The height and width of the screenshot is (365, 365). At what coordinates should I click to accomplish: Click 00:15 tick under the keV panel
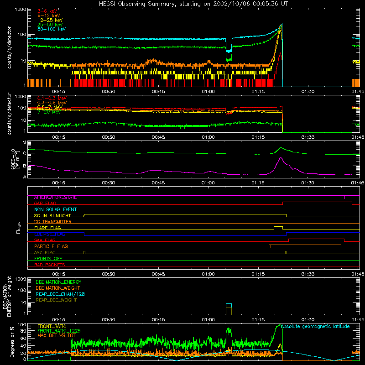[59, 92]
